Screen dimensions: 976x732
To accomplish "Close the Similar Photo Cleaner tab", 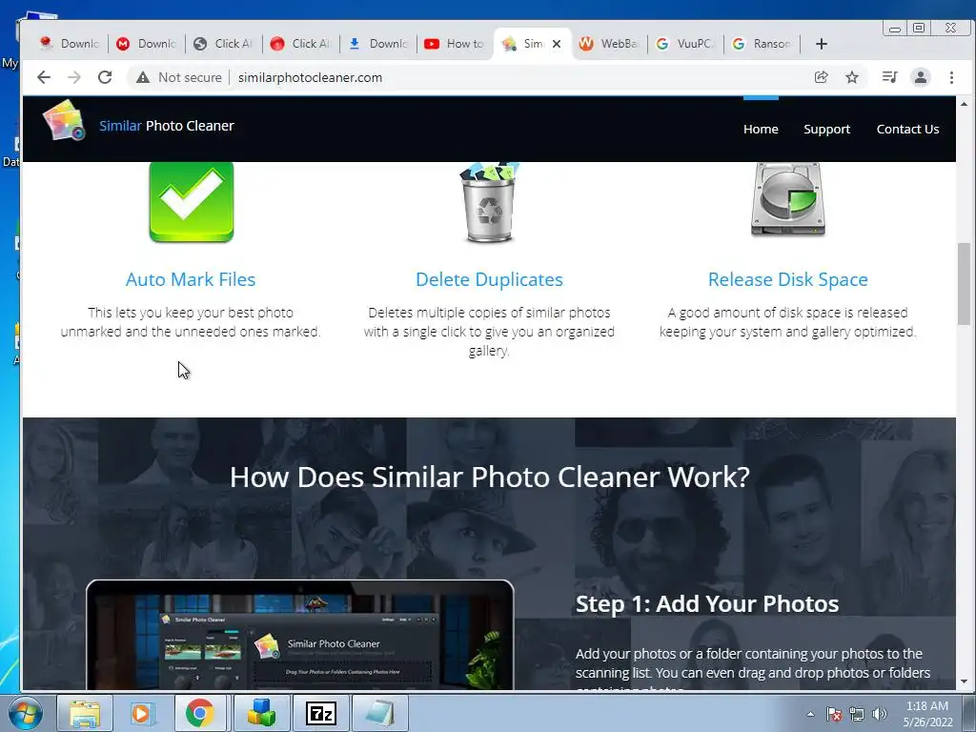I will (x=557, y=44).
